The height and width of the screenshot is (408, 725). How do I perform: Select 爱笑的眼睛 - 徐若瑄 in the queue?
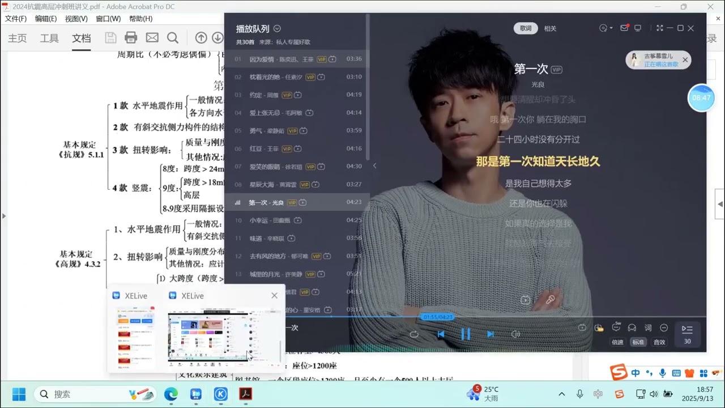point(298,167)
